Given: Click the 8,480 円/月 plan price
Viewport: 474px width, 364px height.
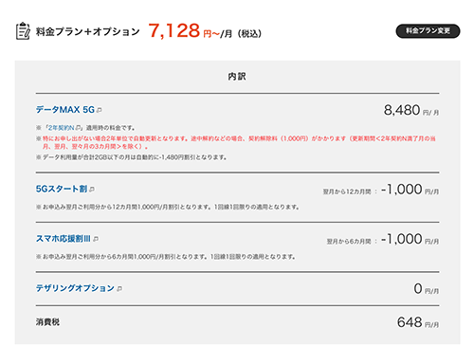Looking at the screenshot, I should point(411,110).
